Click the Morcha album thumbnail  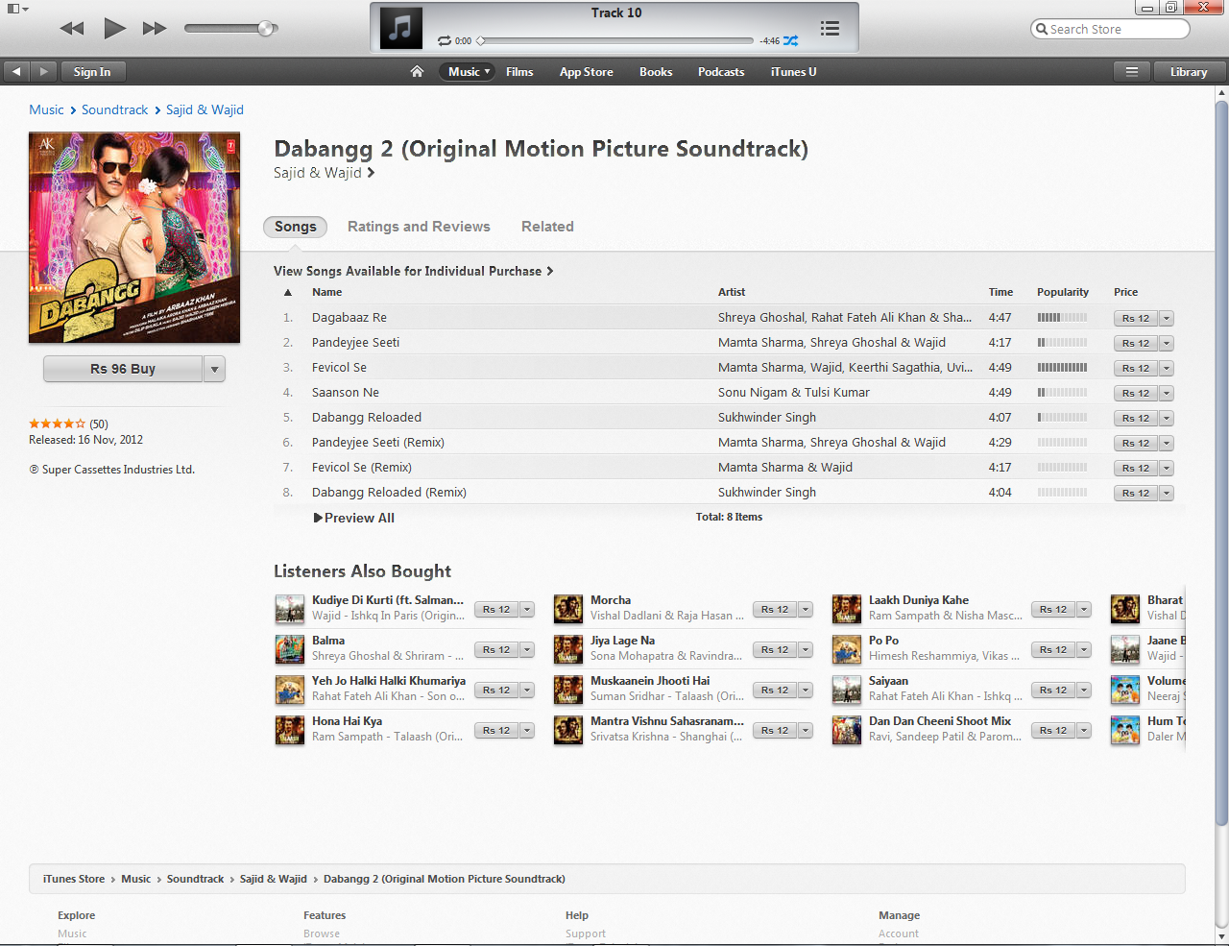pos(568,609)
